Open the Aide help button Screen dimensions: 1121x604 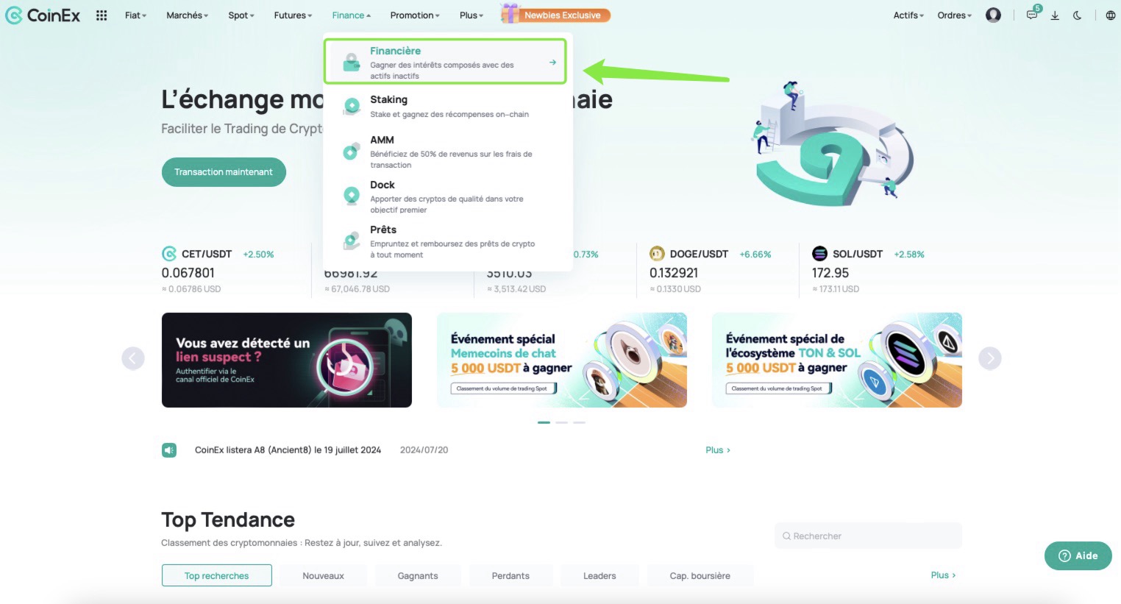1078,555
